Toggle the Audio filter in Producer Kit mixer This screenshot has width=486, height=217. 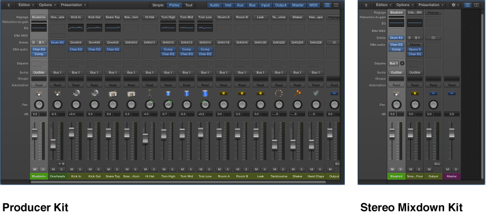(x=214, y=5)
